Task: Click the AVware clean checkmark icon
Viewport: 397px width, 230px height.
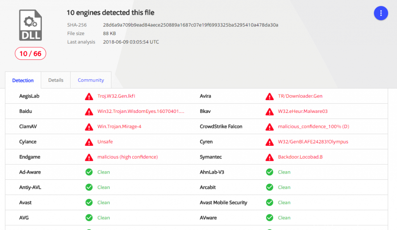Action: [269, 218]
